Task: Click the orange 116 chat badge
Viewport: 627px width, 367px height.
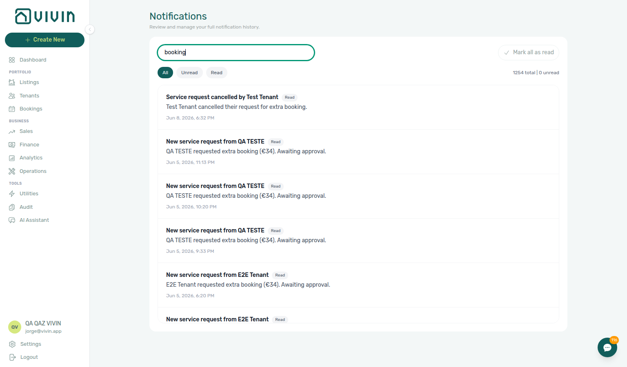Action: coord(614,340)
